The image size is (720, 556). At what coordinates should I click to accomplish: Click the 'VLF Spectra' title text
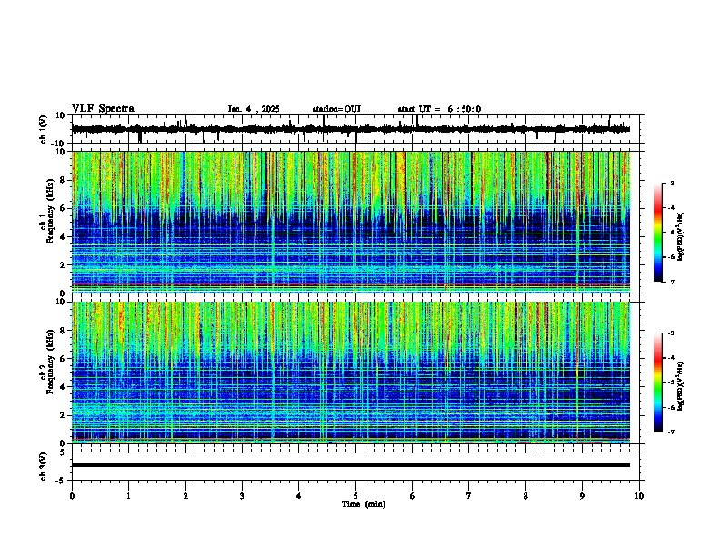(x=103, y=109)
